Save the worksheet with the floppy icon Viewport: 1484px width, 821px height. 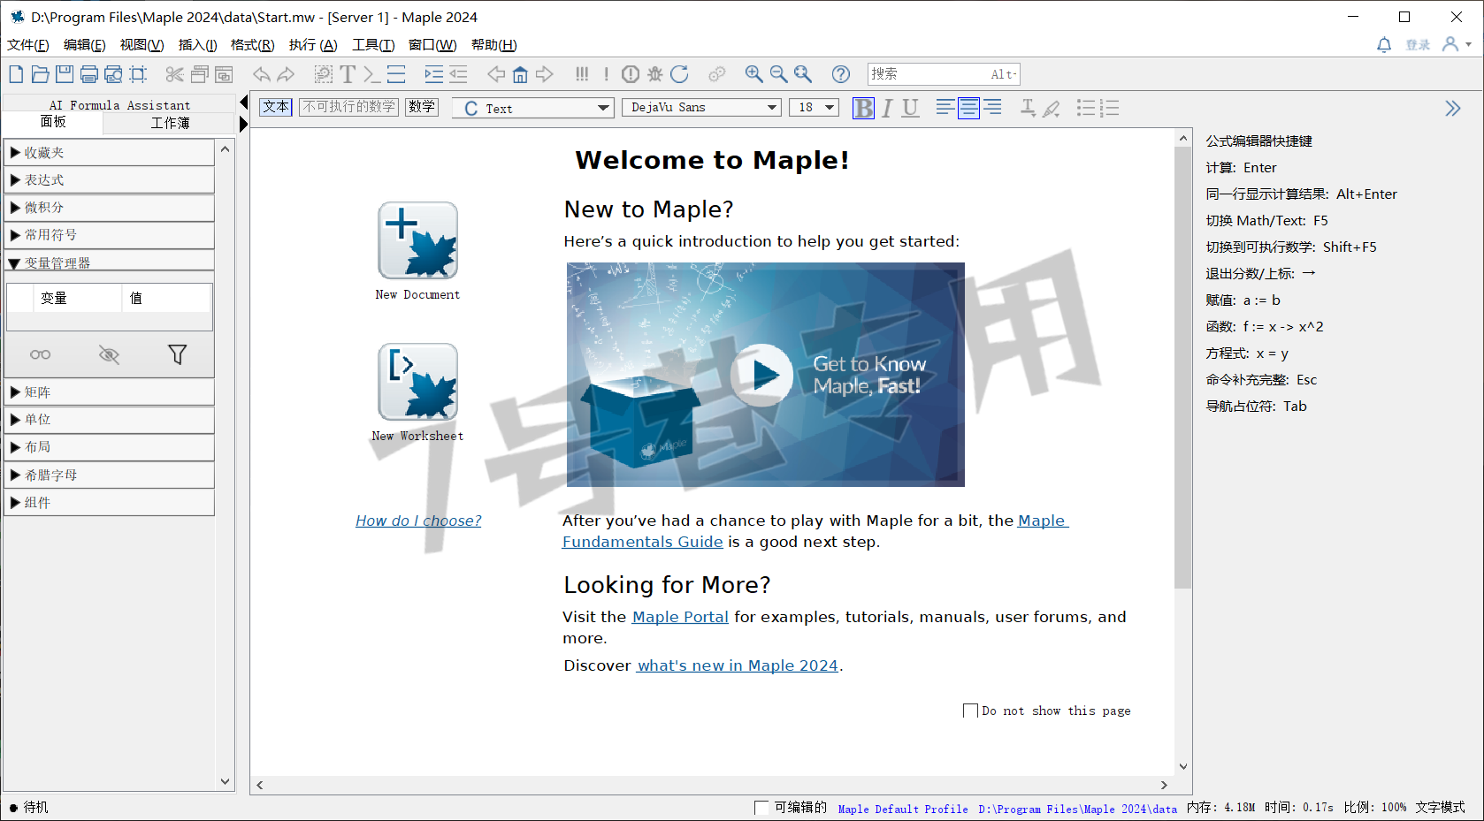pos(65,74)
